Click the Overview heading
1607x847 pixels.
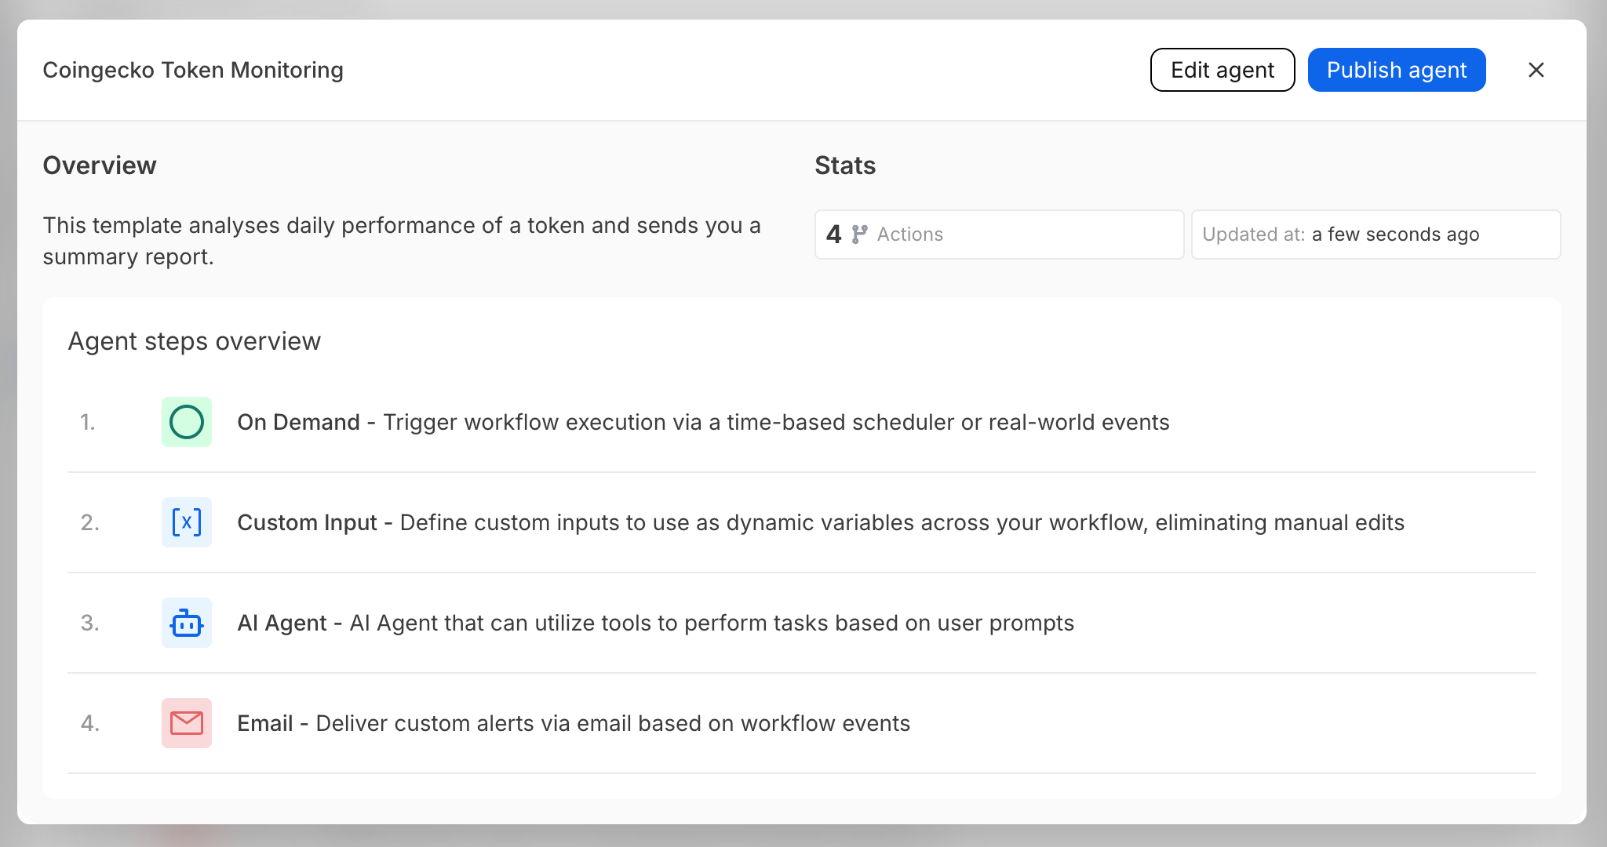(100, 165)
